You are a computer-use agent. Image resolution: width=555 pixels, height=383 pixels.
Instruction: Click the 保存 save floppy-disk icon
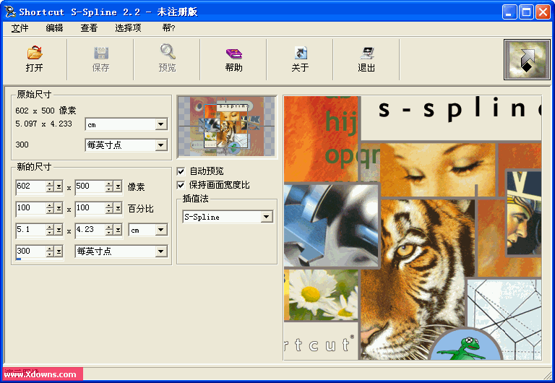(x=101, y=53)
